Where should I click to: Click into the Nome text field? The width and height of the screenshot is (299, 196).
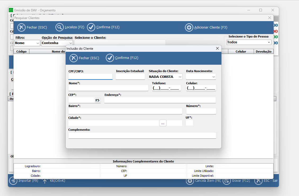108,88
